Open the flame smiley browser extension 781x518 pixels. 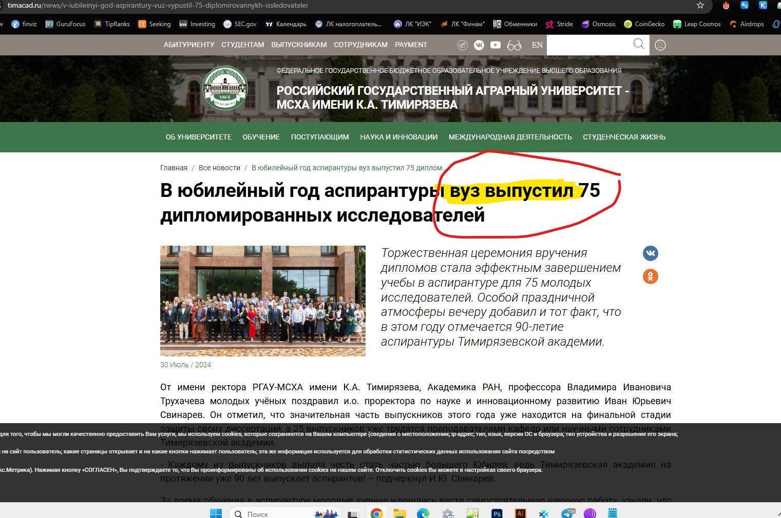coord(726,6)
